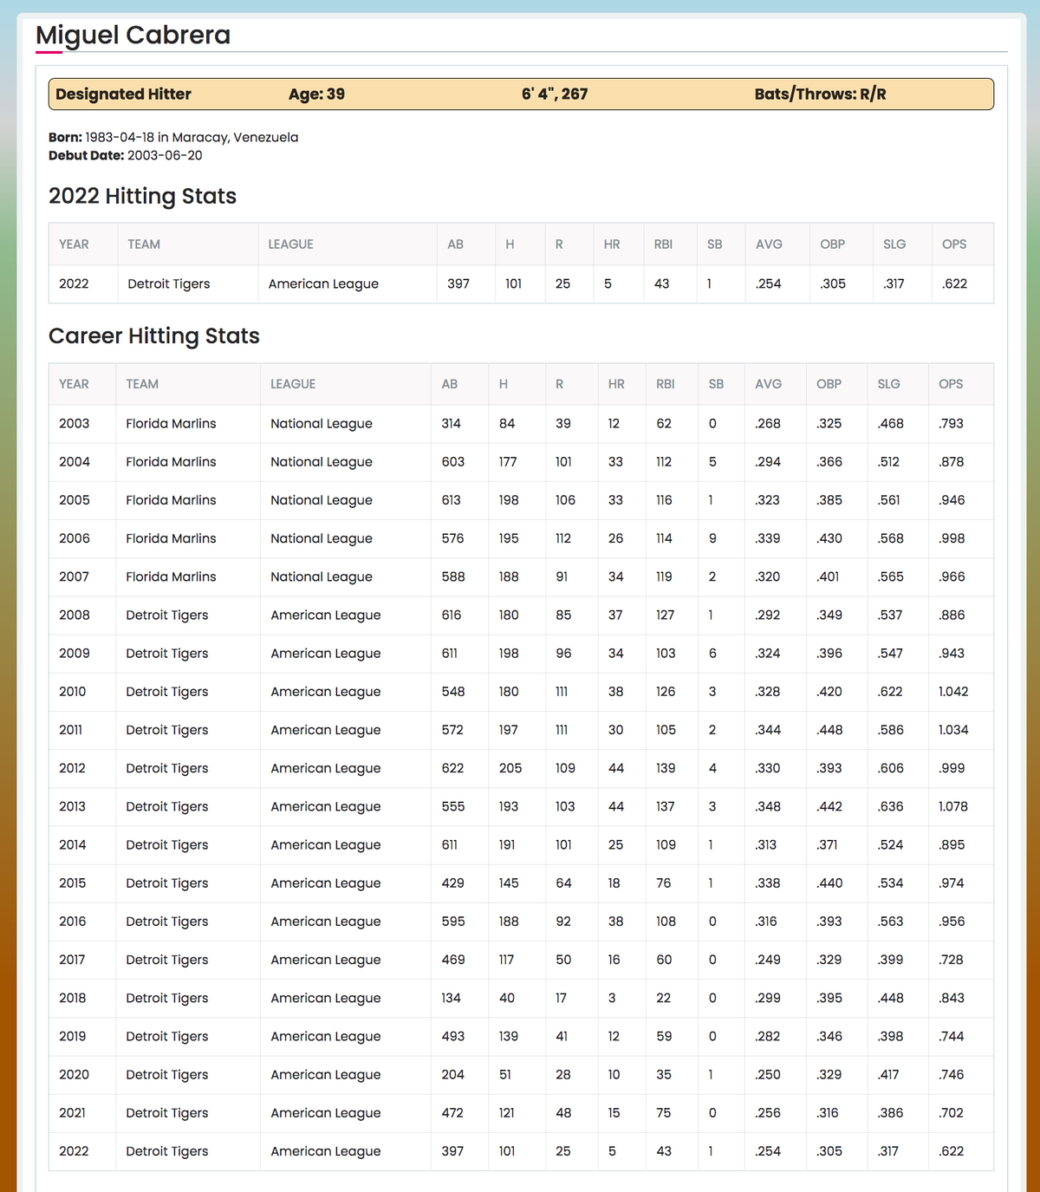Viewport: 1040px width, 1192px height.
Task: Click the Age: 39 text in banner
Action: coord(316,94)
